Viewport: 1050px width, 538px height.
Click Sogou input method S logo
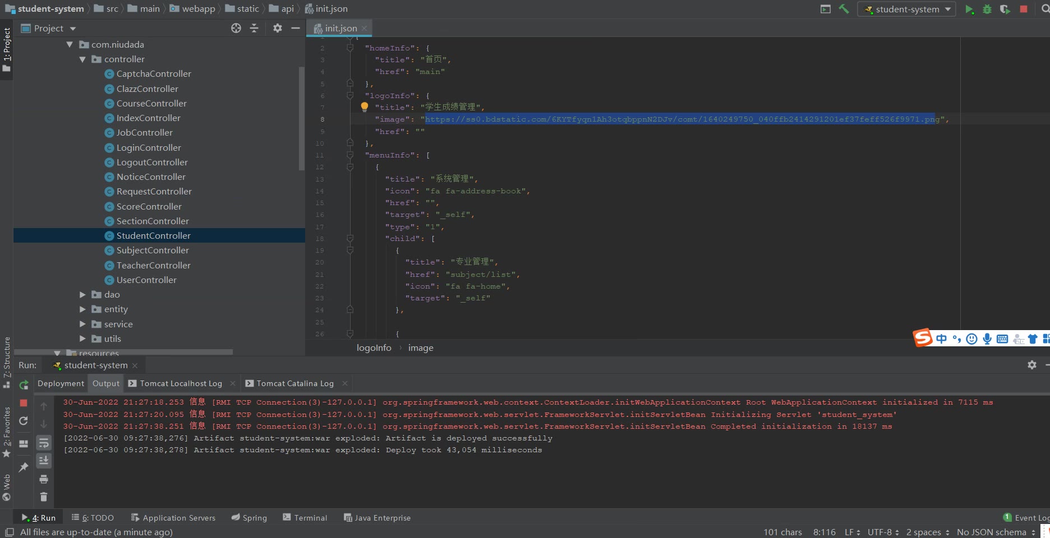[x=923, y=337]
